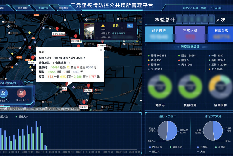This screenshot has height=156, width=233.
Task: Click the 健康码 green donut chart
Action: 160,87
